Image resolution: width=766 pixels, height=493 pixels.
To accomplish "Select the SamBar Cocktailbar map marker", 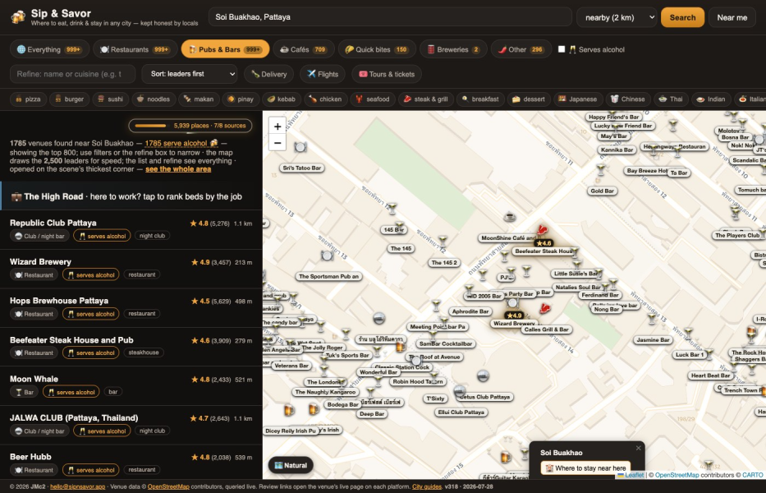I will coord(446,343).
